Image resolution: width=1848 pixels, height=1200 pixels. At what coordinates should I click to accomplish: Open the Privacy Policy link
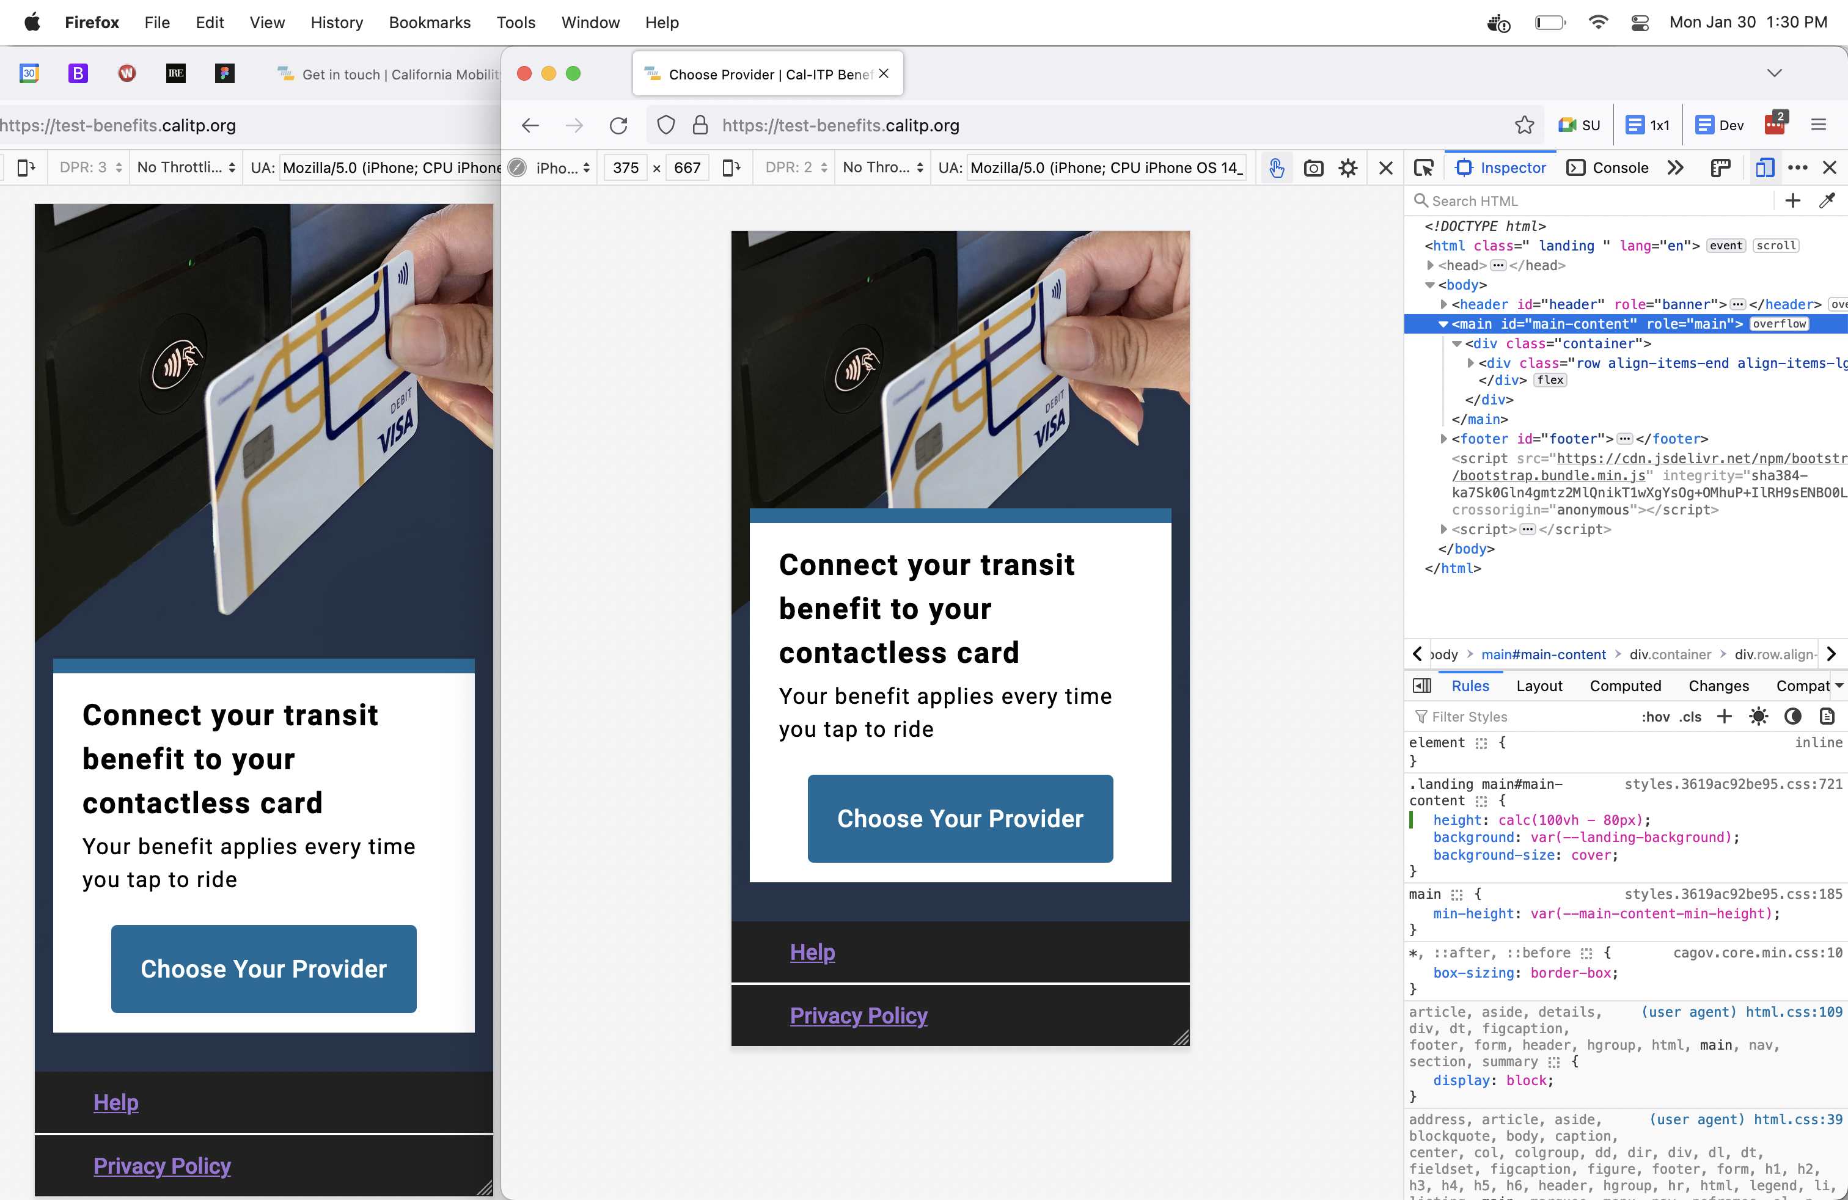[x=858, y=1015]
